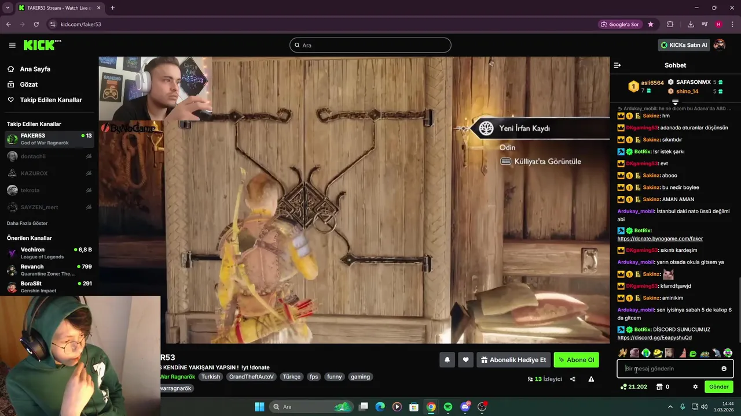Viewport: 741px width, 416px height.
Task: Click the report warning triangle icon
Action: (x=591, y=379)
